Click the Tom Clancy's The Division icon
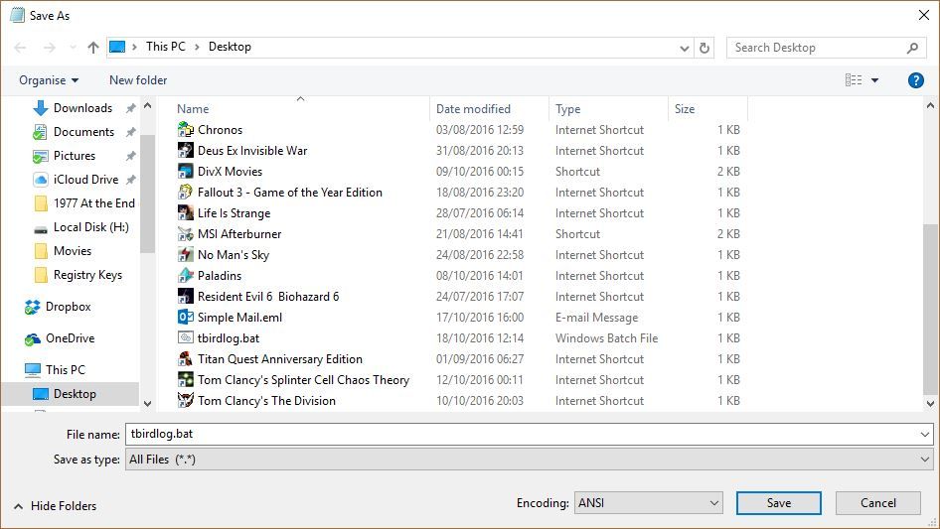Viewport: 940px width, 529px height. tap(185, 400)
